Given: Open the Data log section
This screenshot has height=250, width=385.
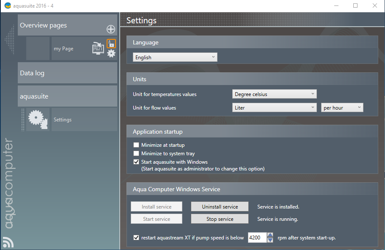Looking at the screenshot, I should (67, 73).
